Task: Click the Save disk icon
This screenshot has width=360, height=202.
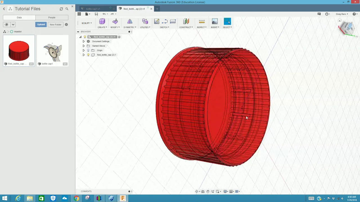Action: [96, 14]
